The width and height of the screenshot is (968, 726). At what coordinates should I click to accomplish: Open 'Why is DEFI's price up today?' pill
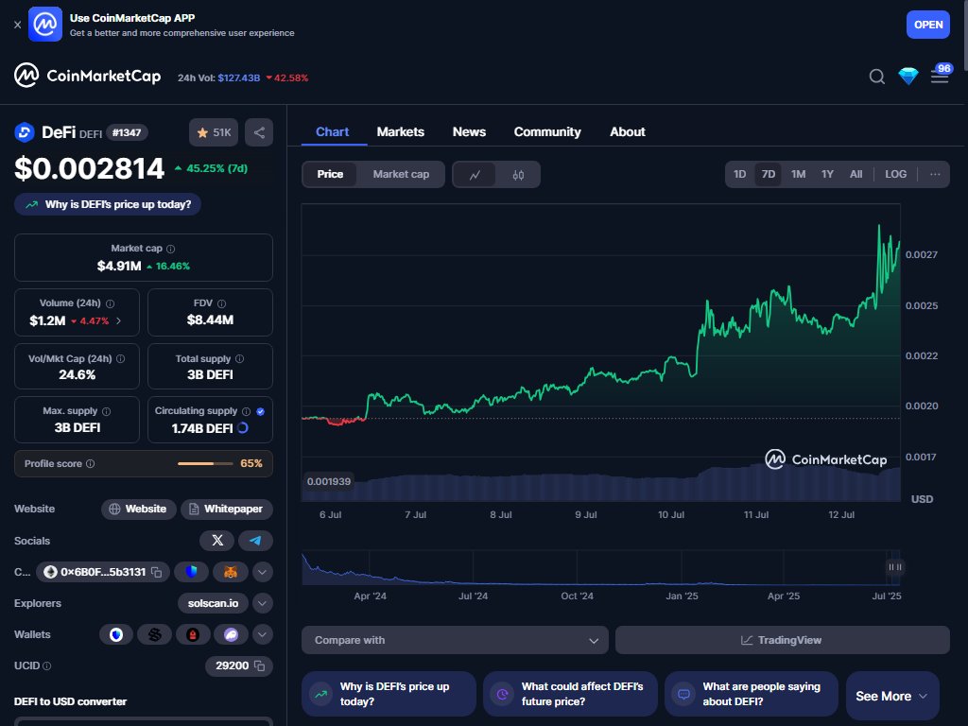coord(108,204)
